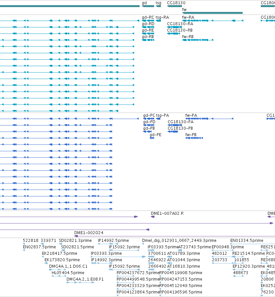This screenshot has height=297, width=275.
Task: Open EST label IP03393.3prime
Action: coord(106,253)
